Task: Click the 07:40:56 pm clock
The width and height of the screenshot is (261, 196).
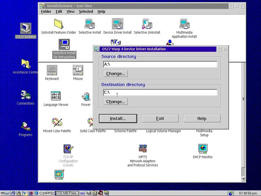Action: (x=248, y=193)
